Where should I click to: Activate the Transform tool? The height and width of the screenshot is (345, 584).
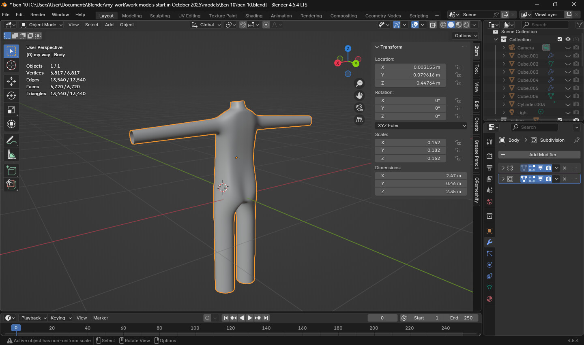11,124
